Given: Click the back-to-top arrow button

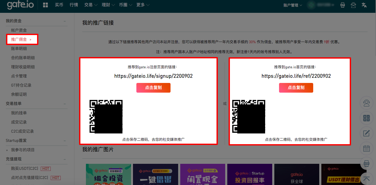Looking at the screenshot, I should (367, 179).
